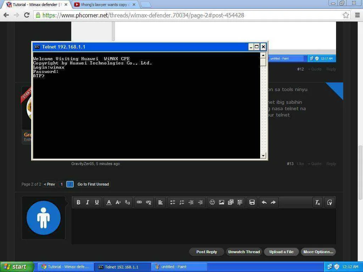This screenshot has height=272, width=363.
Task: Select Telnet 192.168.1.1 taskbar button
Action: pos(123,267)
